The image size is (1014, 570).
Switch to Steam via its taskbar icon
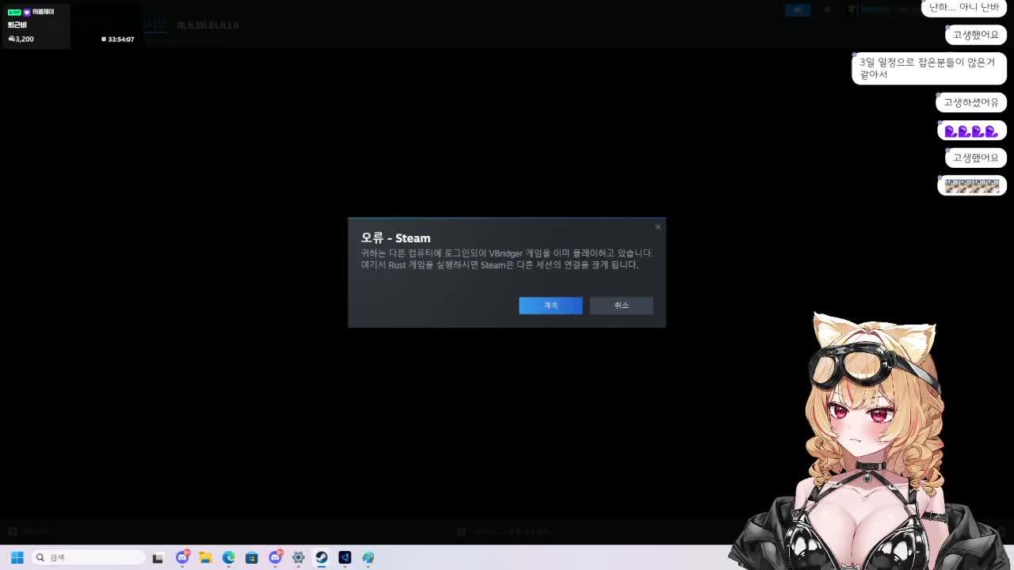(321, 557)
